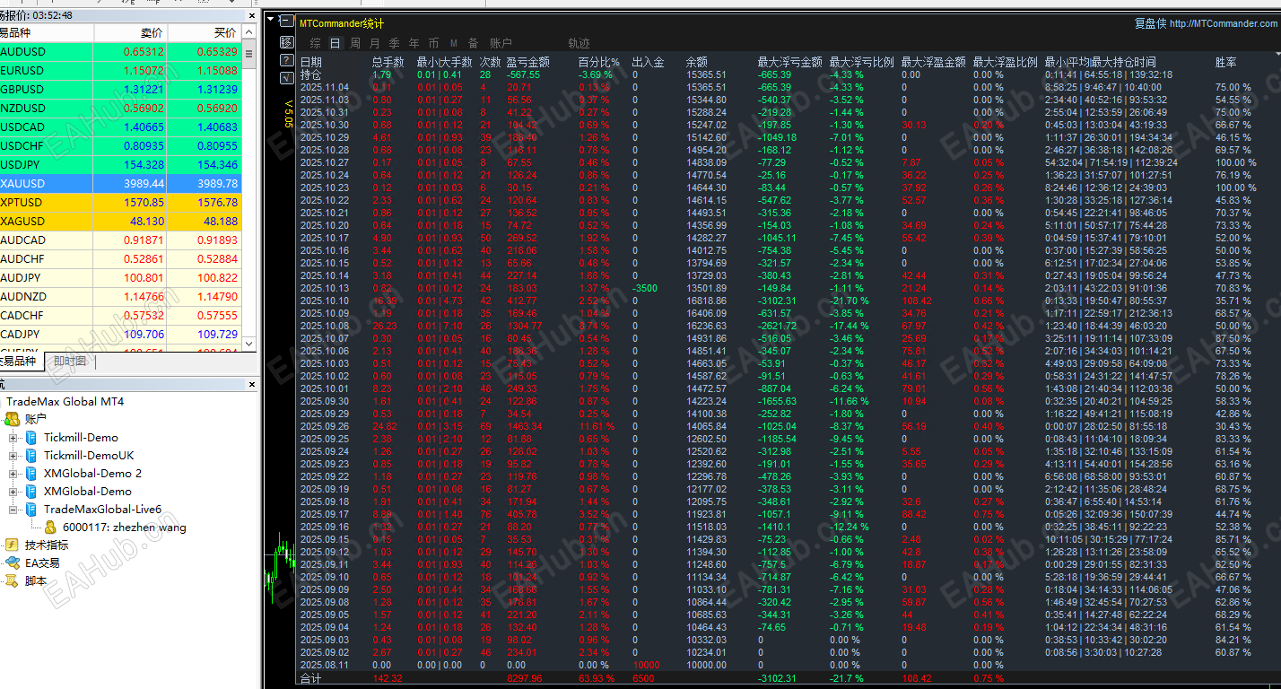The width and height of the screenshot is (1281, 689).
Task: Select the 综 summary statistics tab
Action: tap(316, 43)
